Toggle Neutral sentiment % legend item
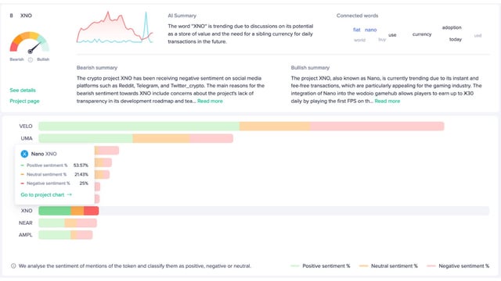This screenshot has width=501, height=281. tap(388, 265)
